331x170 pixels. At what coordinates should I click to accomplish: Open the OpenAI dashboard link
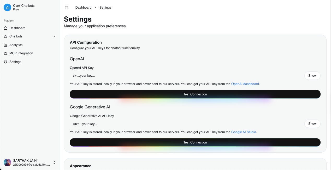pyautogui.click(x=245, y=84)
